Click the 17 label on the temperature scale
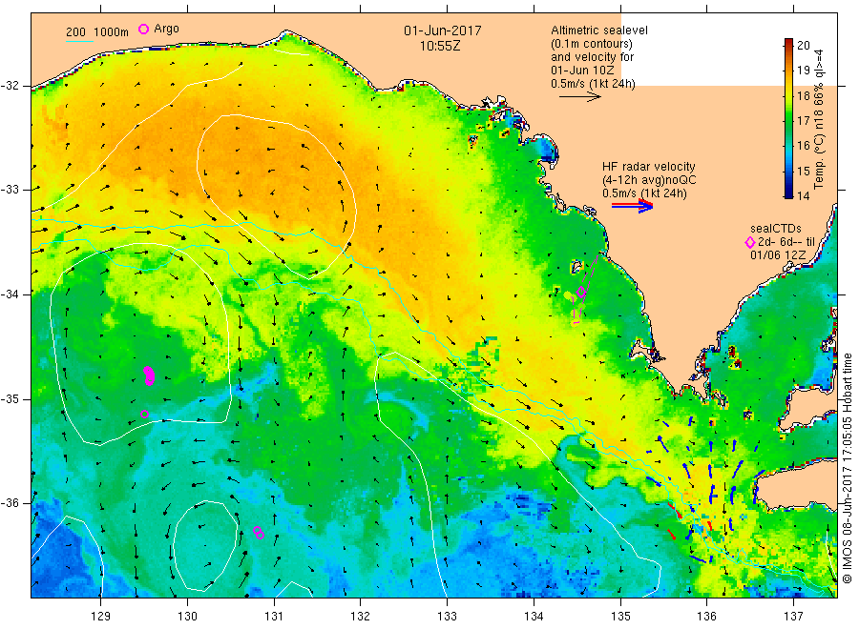Screen dimensions: 859x629 point(803,121)
